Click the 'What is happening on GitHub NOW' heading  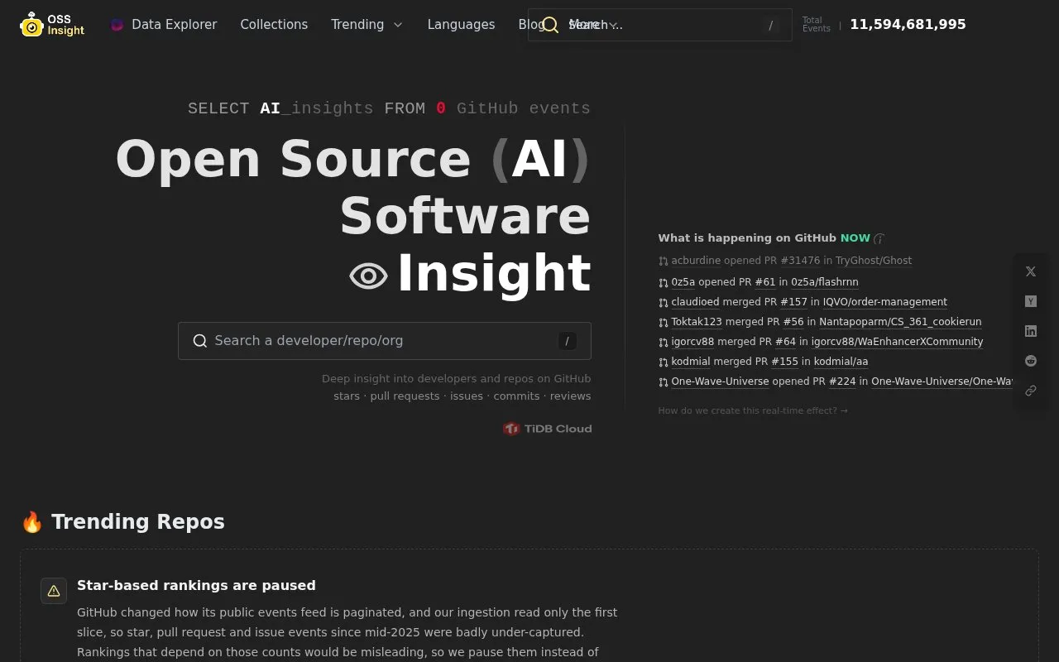click(x=764, y=238)
